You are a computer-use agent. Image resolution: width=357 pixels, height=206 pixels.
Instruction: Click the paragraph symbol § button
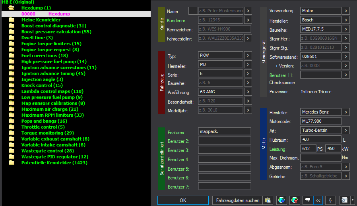330,200
